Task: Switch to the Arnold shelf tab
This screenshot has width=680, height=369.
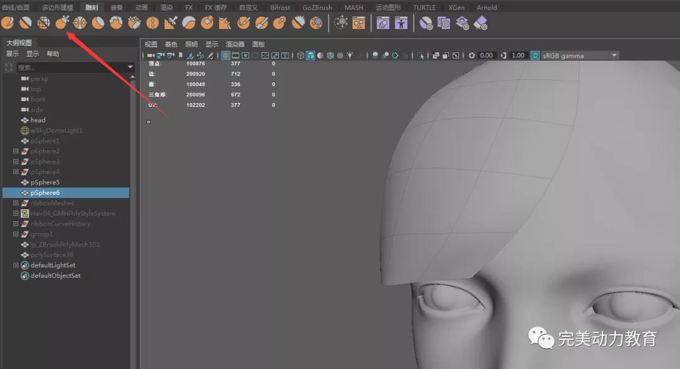Action: (487, 8)
